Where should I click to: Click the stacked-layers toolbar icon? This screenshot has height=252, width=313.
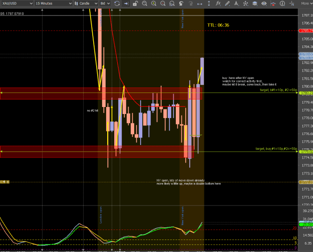pos(255,3)
